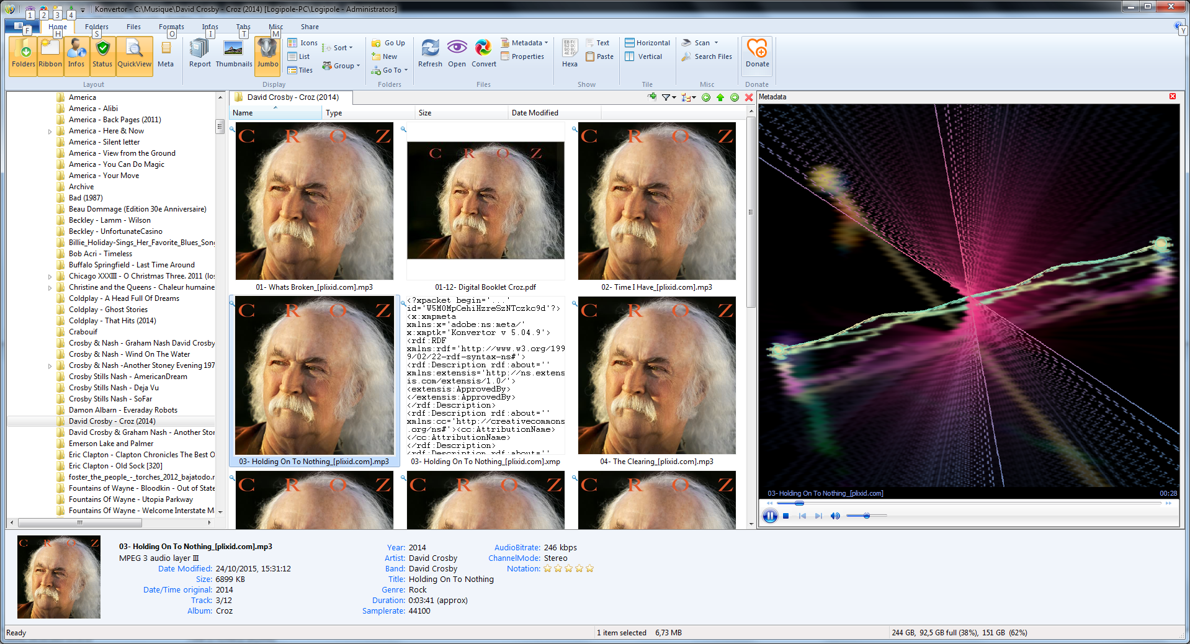Skip to next track

click(818, 516)
